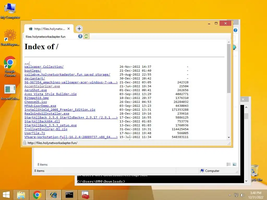Open the AccentColorizer desktop icon
This screenshot has width=267, height=200.
[10, 92]
